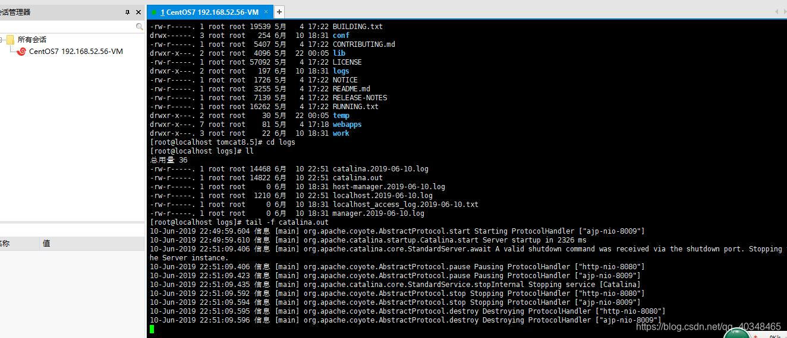787x338 pixels.
Task: Click the 'tail -f catalina.out' command
Action: (x=287, y=222)
